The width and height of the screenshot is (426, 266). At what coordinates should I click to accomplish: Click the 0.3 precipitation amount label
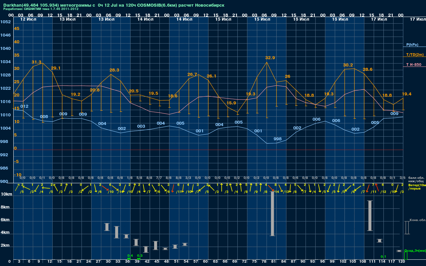click(140, 255)
